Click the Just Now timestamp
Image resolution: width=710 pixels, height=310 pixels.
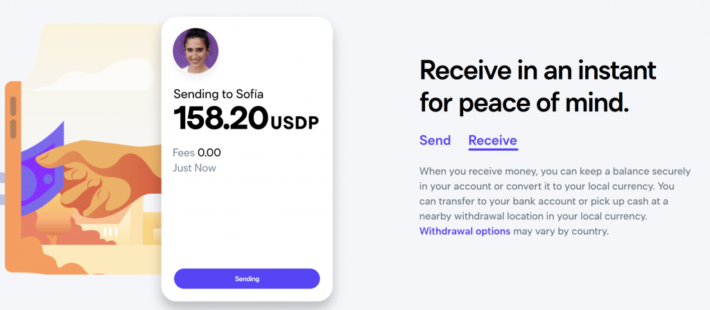click(x=194, y=168)
